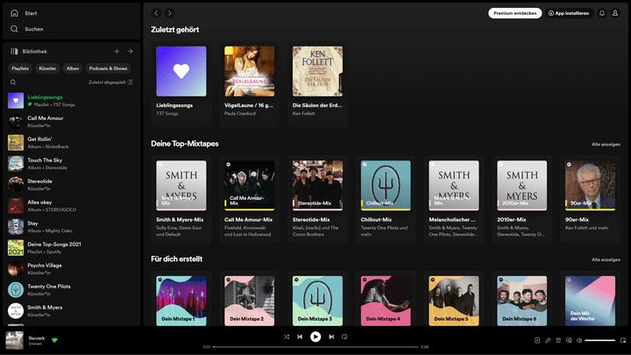Open notifications bell icon
Image resolution: width=631 pixels, height=355 pixels.
602,13
